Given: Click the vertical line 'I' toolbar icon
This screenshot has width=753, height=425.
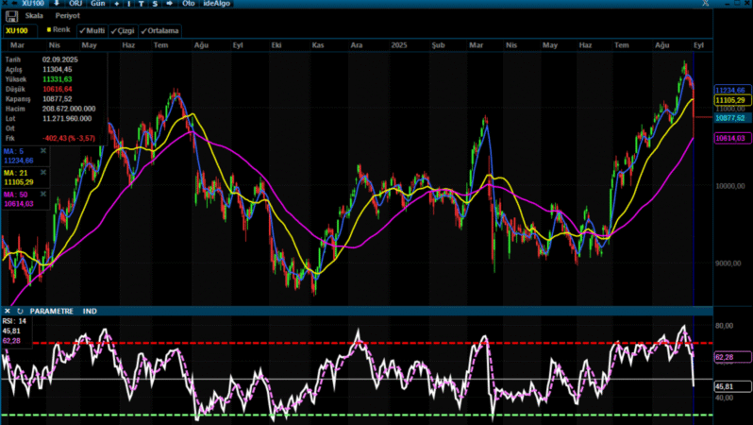Looking at the screenshot, I should tap(128, 4).
